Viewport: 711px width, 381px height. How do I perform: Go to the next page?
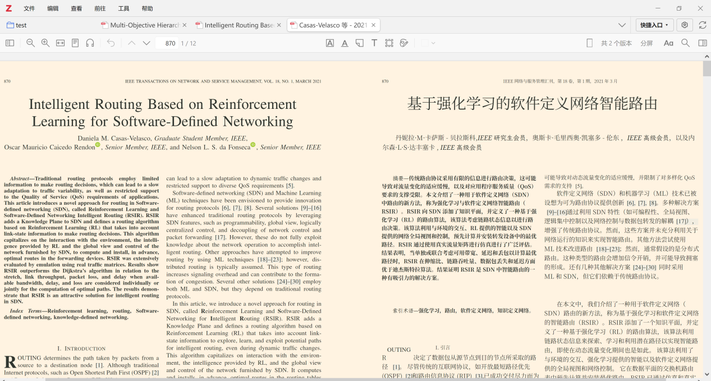coord(146,43)
